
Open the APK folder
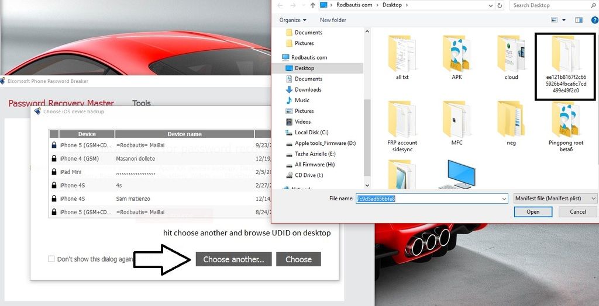point(456,55)
